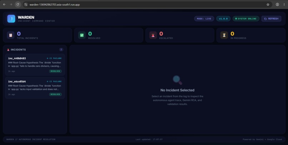Image resolution: width=288 pixels, height=145 pixels.
Task: Click the Total Incidents clipboard icon
Action: [11, 35]
